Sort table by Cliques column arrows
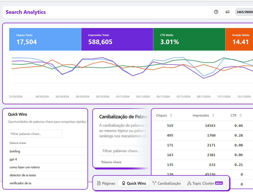Viewport: 253px width, 193px height. [x=171, y=115]
